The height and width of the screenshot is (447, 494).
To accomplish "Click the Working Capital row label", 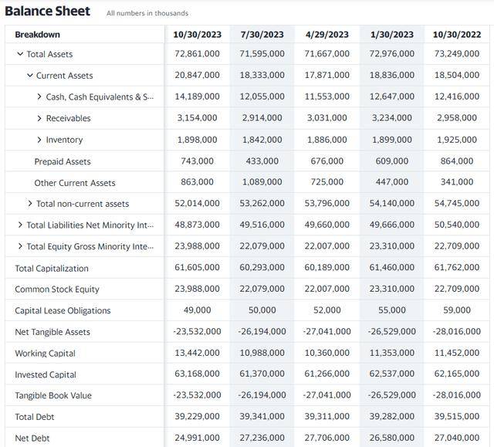I will (x=45, y=353).
